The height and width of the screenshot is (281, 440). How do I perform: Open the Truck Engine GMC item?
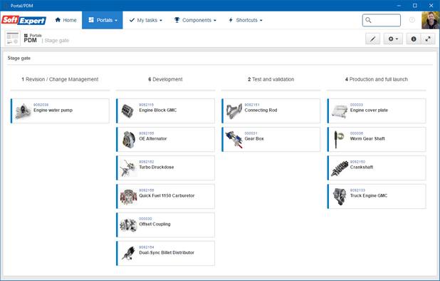pyautogui.click(x=368, y=195)
